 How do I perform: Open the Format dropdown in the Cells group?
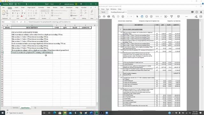pyautogui.click(x=74, y=16)
